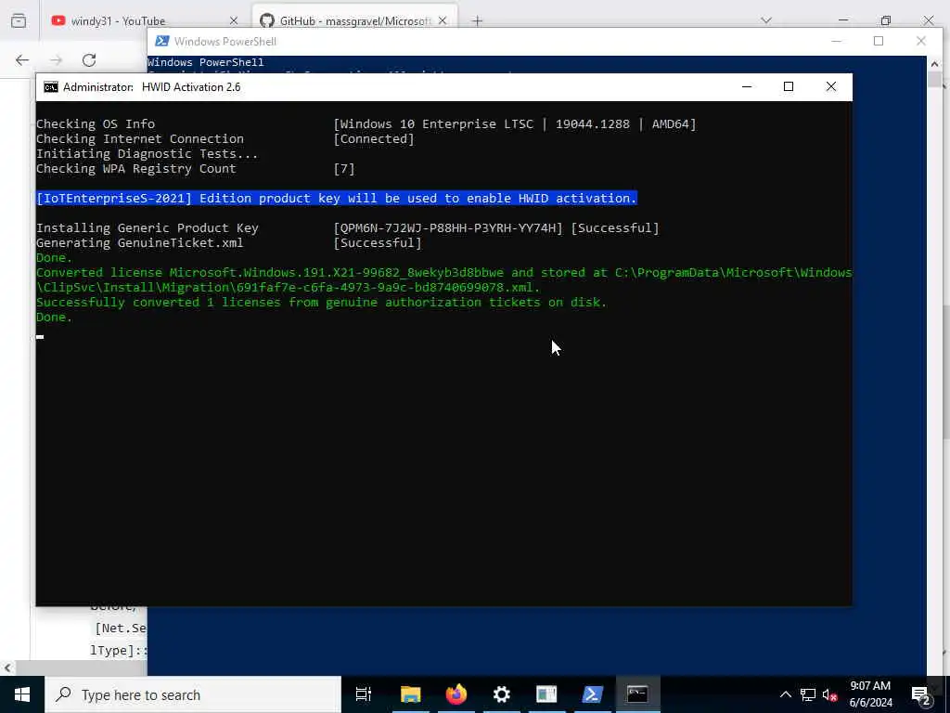950x713 pixels.
Task: Maximize the HWID Activation window
Action: point(789,86)
